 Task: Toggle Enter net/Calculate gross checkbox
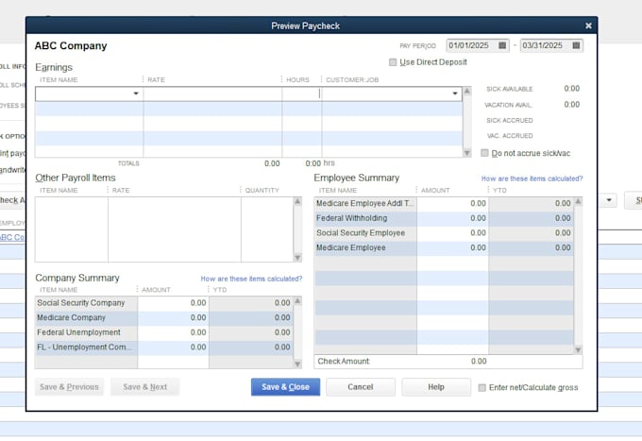click(482, 387)
